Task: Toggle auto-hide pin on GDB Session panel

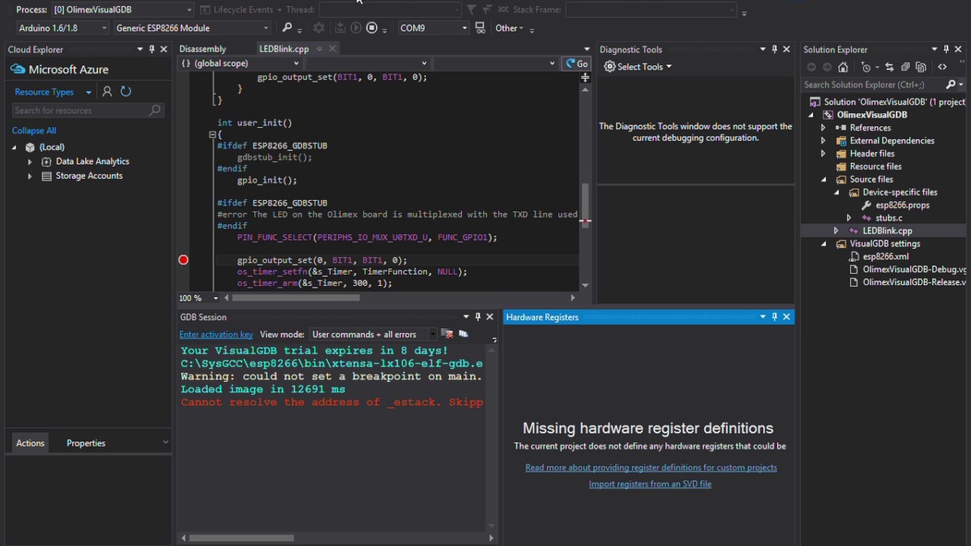Action: pos(477,317)
